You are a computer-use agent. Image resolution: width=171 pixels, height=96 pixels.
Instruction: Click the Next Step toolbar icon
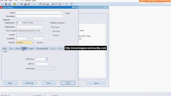pos(18,4)
